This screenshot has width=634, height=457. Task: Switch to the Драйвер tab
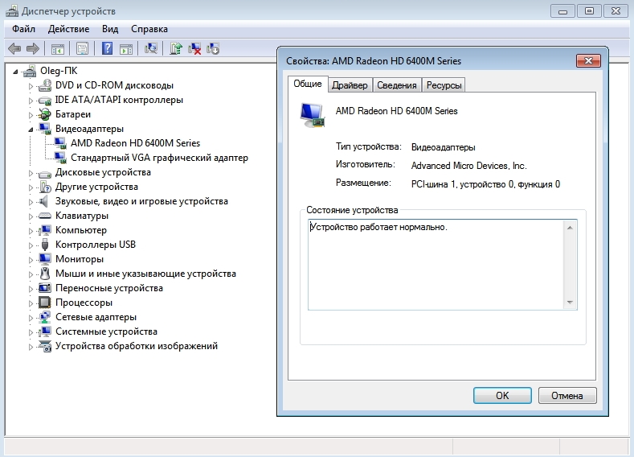coord(350,85)
